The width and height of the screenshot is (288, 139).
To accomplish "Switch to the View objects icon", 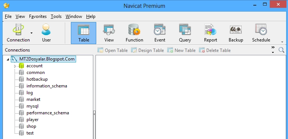I will tap(109, 33).
